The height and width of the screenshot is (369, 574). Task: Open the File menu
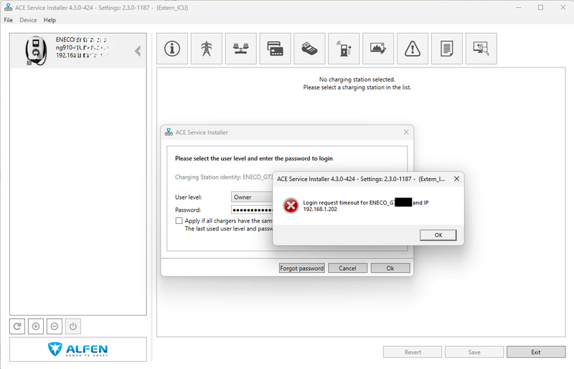click(9, 20)
